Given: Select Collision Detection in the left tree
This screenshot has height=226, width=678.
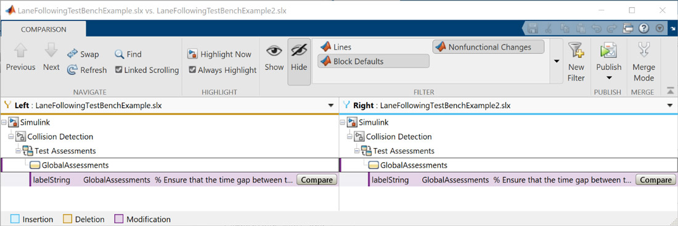Looking at the screenshot, I should click(x=60, y=136).
